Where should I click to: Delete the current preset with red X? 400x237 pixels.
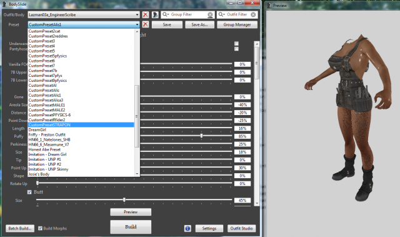click(146, 24)
